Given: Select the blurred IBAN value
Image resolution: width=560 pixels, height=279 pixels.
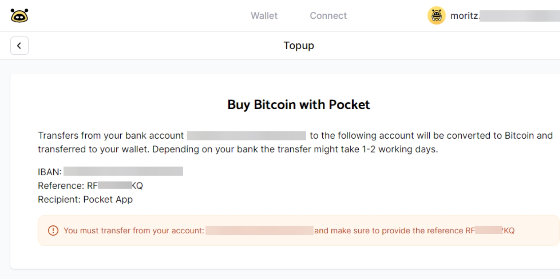Looking at the screenshot, I should (124, 171).
